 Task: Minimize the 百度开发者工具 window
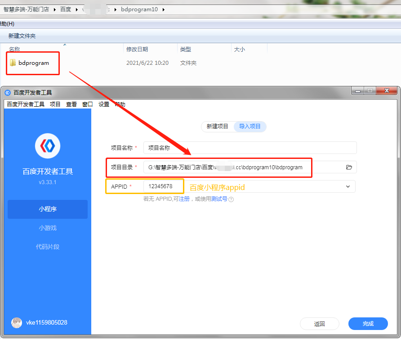coord(358,91)
